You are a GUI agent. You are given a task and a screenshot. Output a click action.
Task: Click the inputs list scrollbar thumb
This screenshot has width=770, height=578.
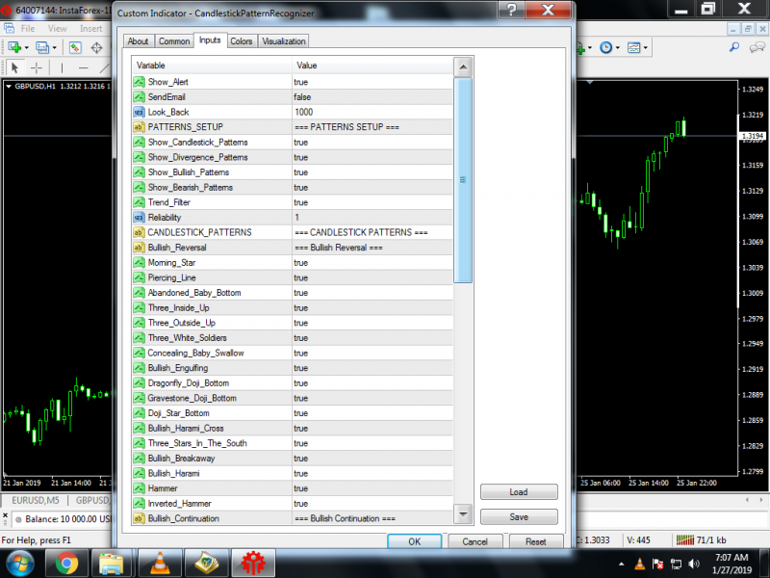tap(463, 180)
